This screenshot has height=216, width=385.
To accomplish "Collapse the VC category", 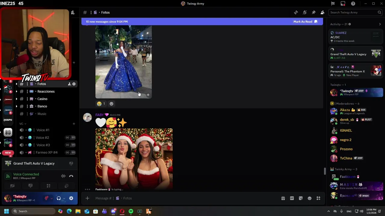I will (23, 124).
